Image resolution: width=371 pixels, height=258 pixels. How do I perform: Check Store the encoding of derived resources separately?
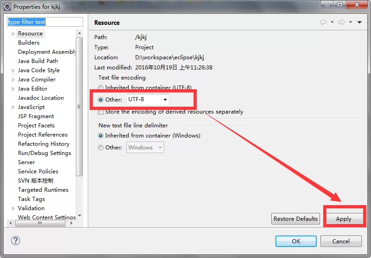click(101, 112)
